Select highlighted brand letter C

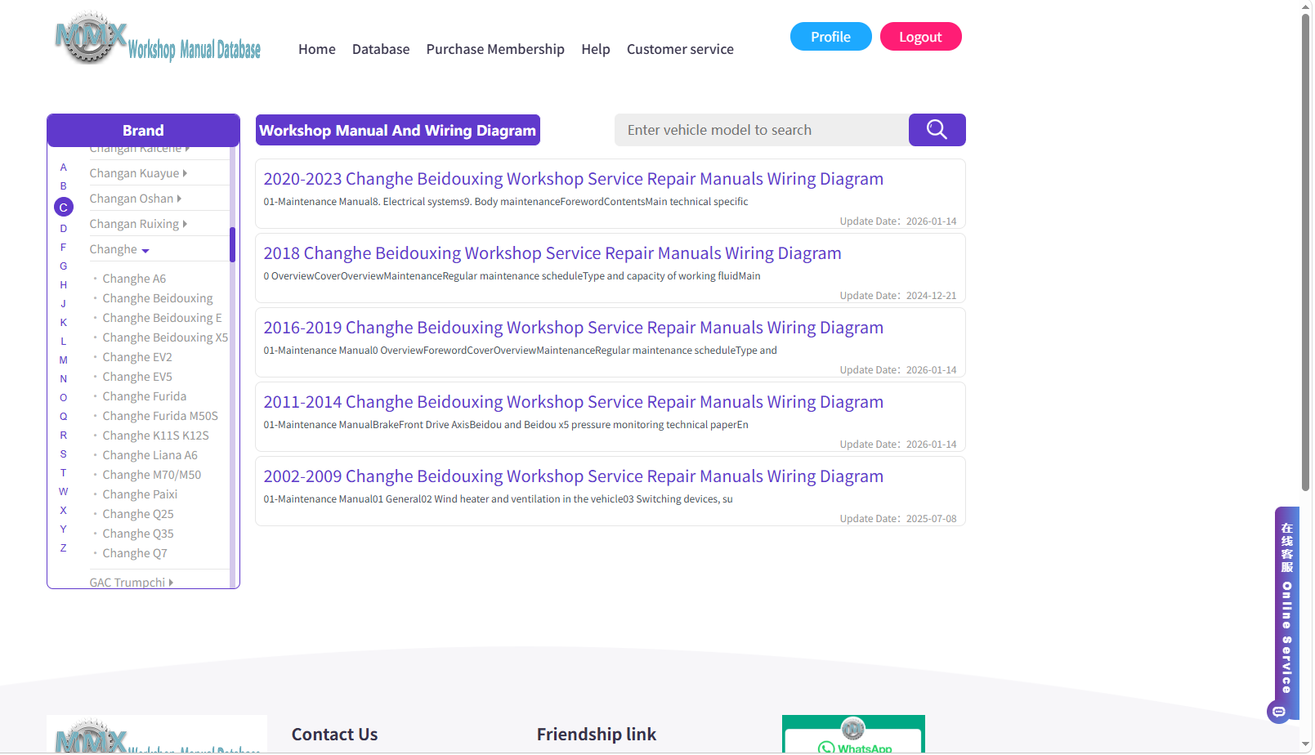tap(64, 208)
